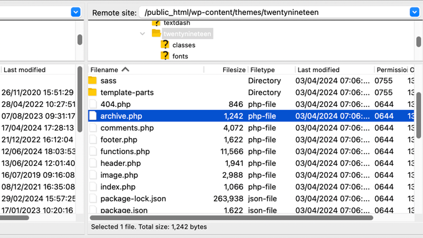The width and height of the screenshot is (423, 238).
Task: Collapse the twentynineteen tree folder chevron
Action: [142, 34]
